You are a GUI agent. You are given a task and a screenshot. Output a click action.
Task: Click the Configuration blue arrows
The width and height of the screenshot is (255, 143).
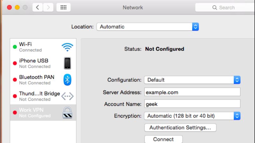tap(237, 80)
